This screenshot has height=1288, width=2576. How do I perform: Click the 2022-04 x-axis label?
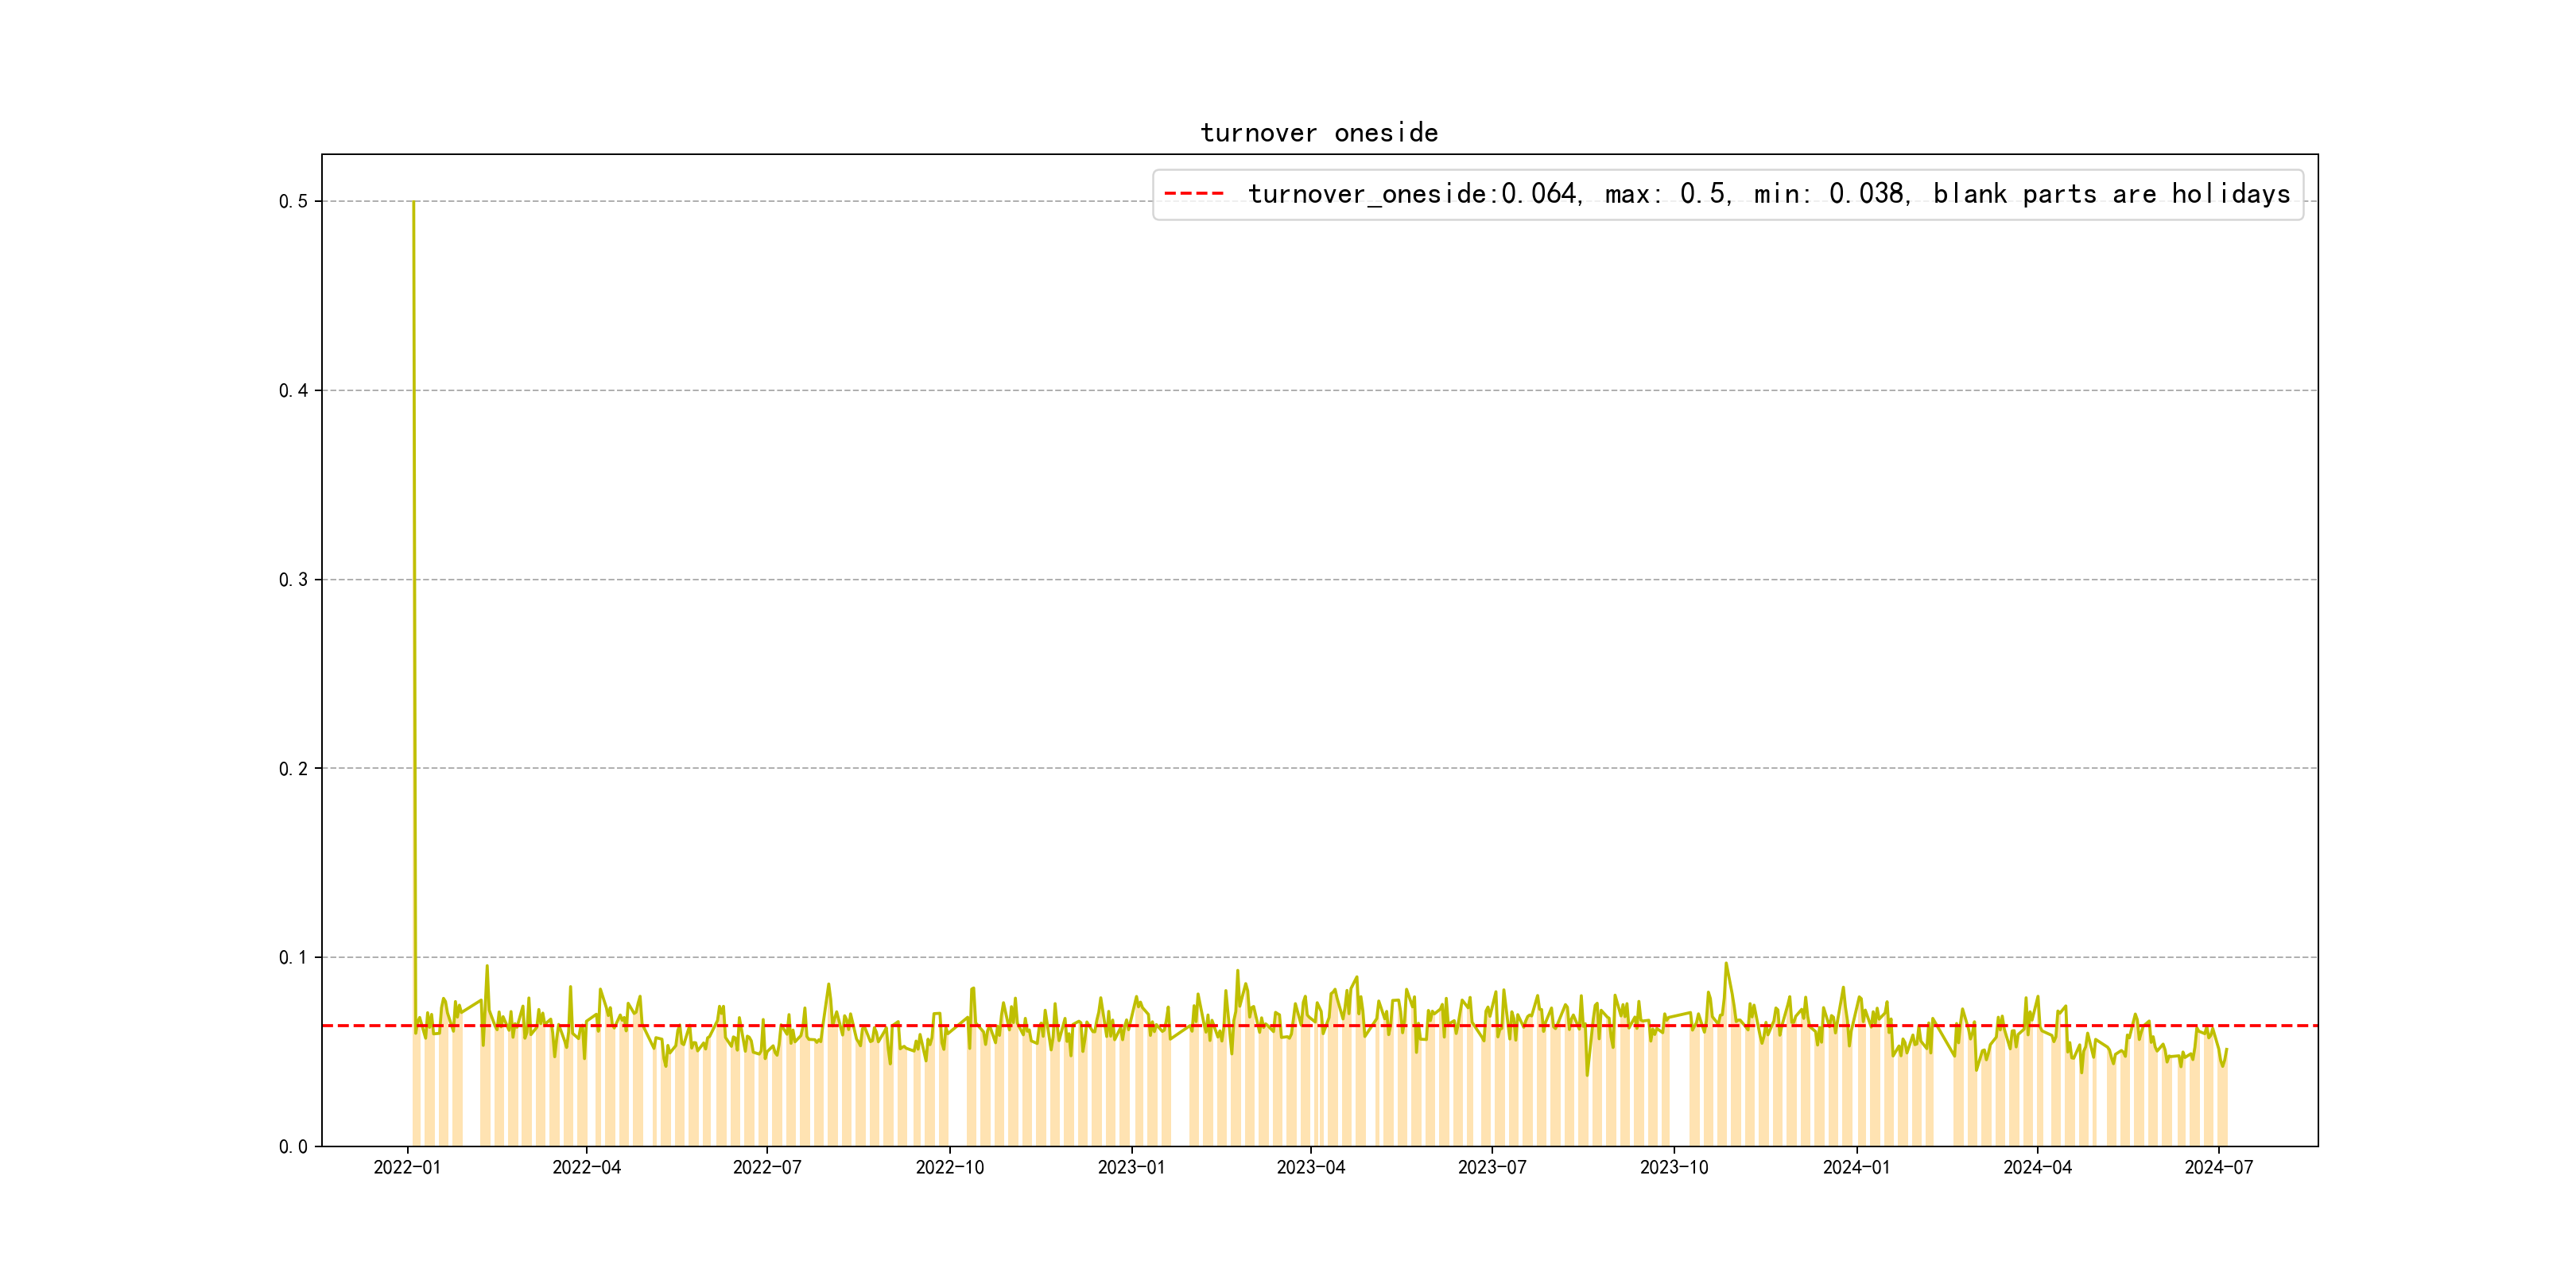click(586, 1168)
